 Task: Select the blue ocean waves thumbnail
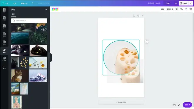pos(20,38)
